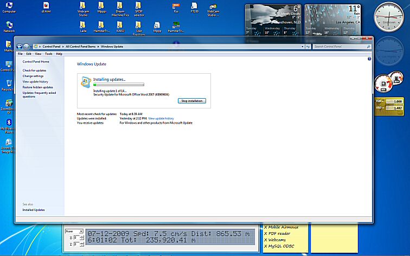Image resolution: width=410 pixels, height=256 pixels.
Task: Click the Windows Update breadcrumb segment
Action: pyautogui.click(x=112, y=47)
